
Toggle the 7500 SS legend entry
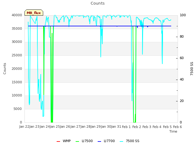click(x=129, y=141)
